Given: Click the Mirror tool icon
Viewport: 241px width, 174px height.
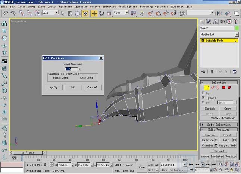Looking at the screenshot, I should [x=220, y=13].
